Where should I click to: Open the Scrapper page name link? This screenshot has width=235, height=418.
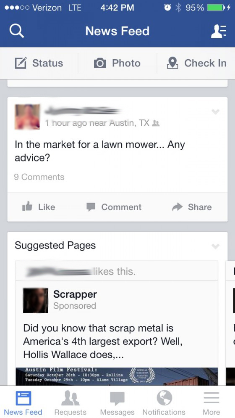coord(75,294)
